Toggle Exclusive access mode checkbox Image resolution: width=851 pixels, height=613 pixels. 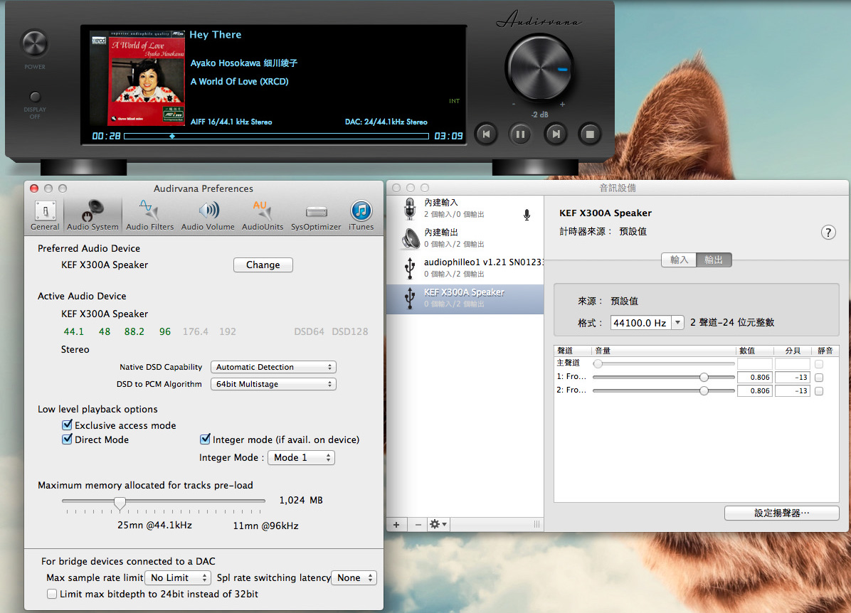click(x=68, y=425)
